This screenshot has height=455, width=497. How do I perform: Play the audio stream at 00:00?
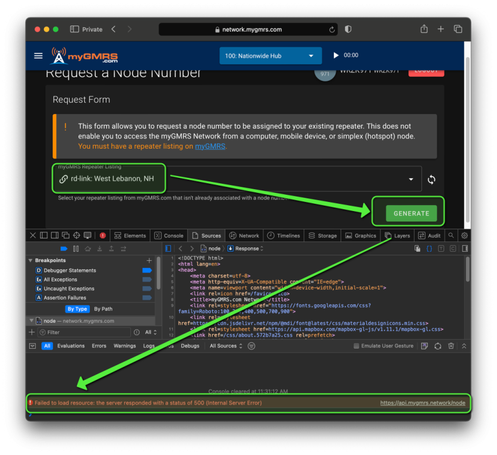(x=336, y=56)
